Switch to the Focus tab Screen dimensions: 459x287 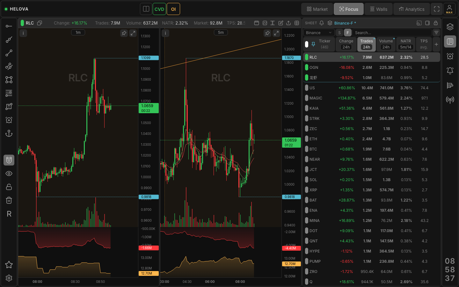point(349,9)
